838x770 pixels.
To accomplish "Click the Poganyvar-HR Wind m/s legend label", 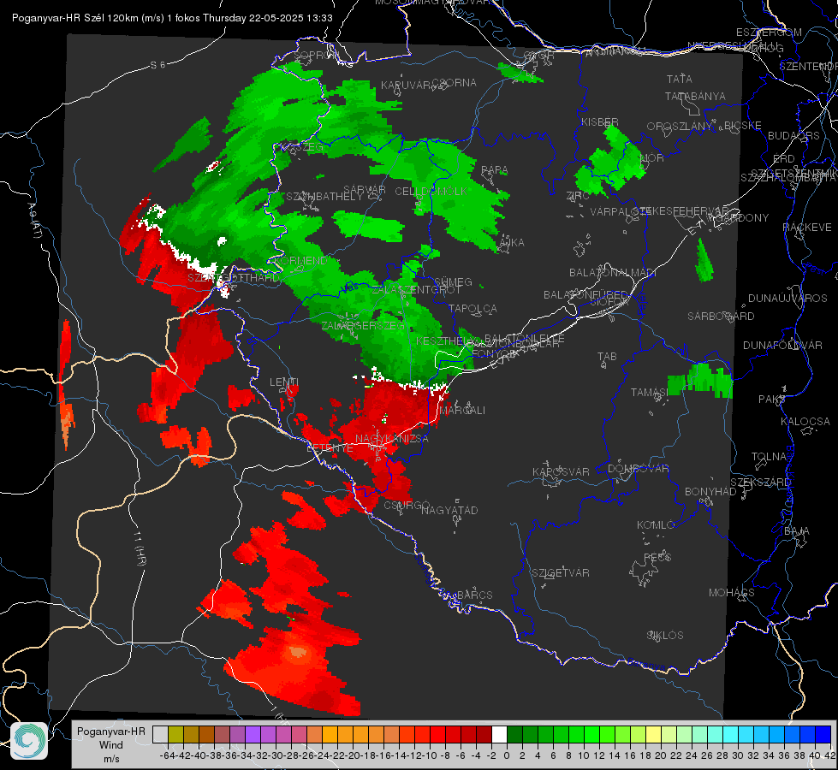I will [111, 745].
